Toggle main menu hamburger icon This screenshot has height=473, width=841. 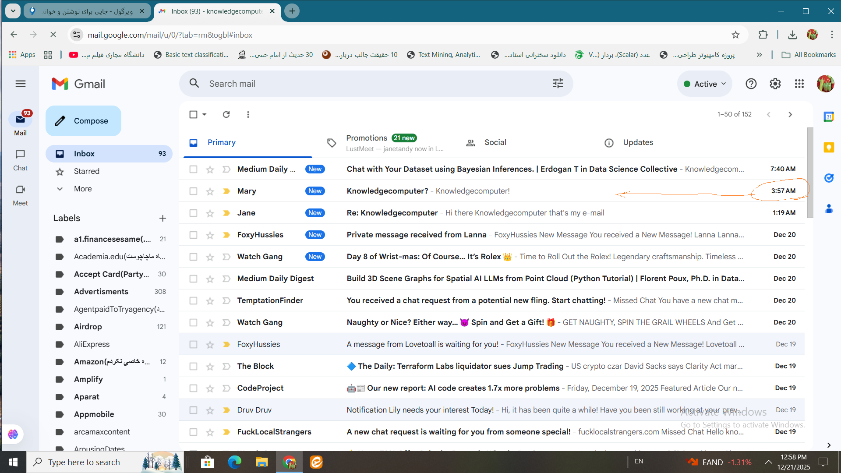[21, 84]
